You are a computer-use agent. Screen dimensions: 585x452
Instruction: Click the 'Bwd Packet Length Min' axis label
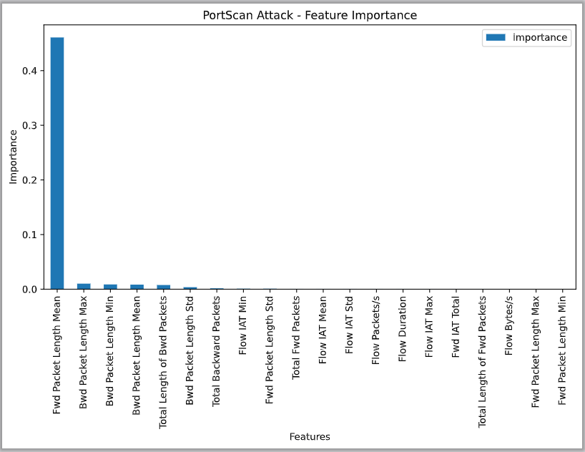[109, 351]
